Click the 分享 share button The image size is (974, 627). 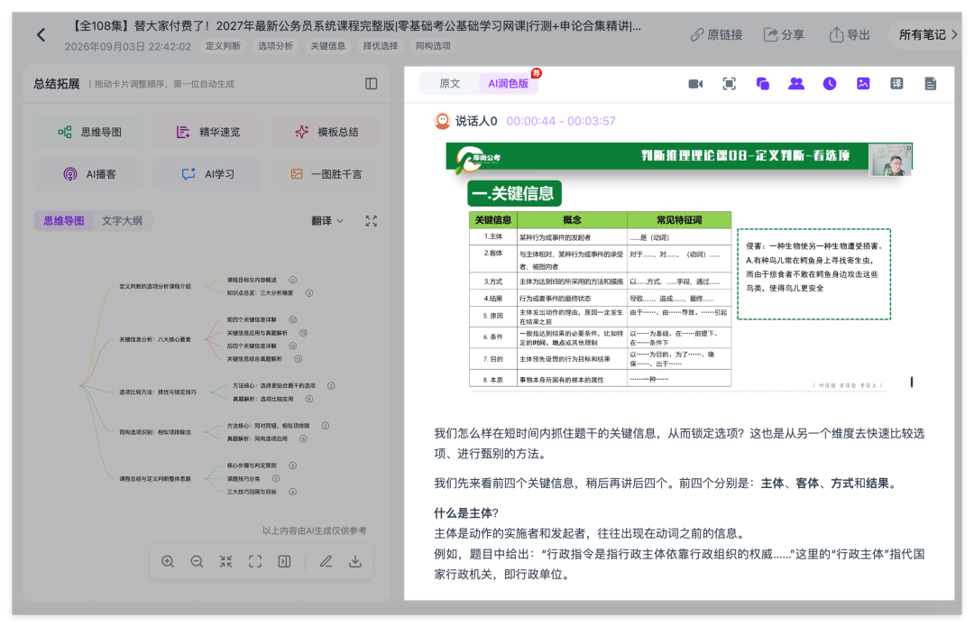pos(784,35)
